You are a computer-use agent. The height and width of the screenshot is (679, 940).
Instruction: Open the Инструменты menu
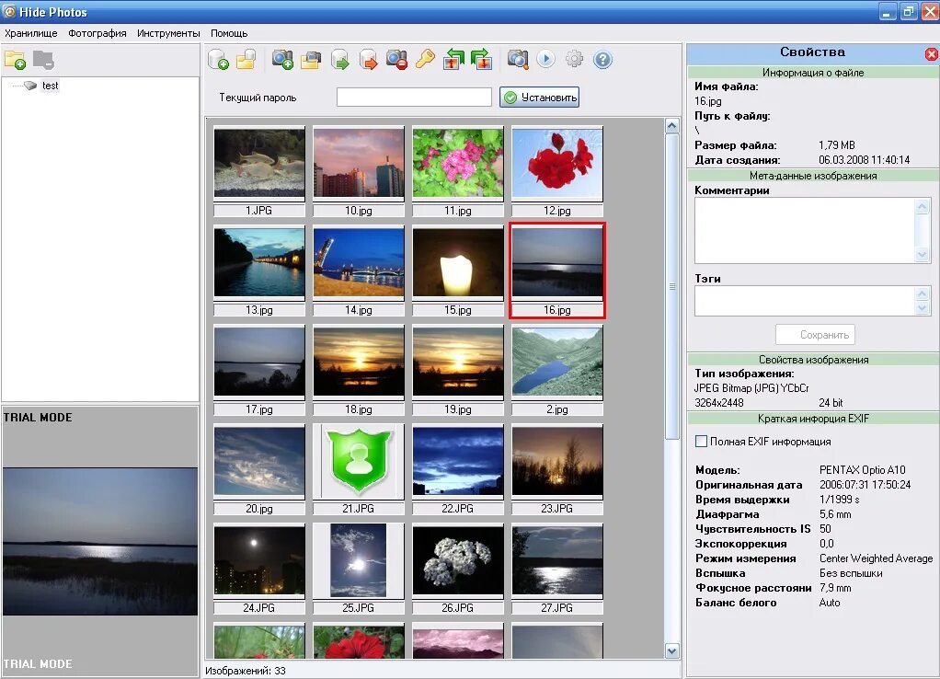168,33
